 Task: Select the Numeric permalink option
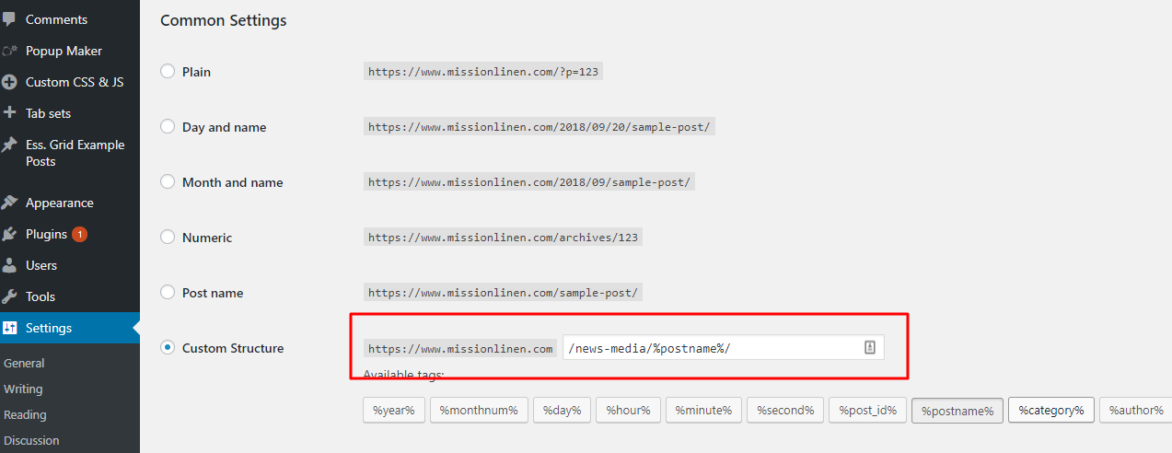pos(168,237)
